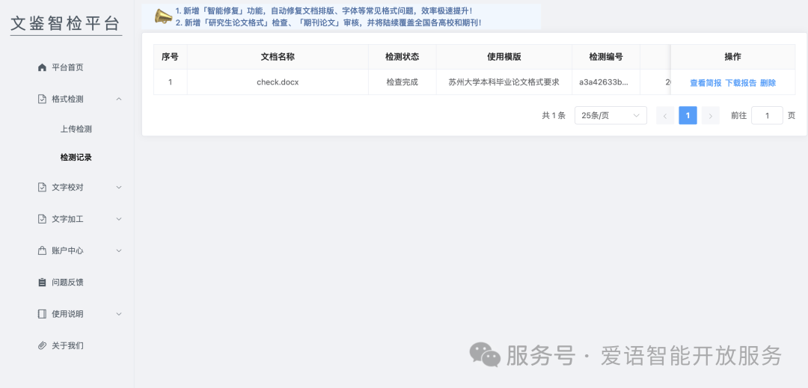Click the 操作 column header
This screenshot has height=388, width=808.
pyautogui.click(x=732, y=57)
